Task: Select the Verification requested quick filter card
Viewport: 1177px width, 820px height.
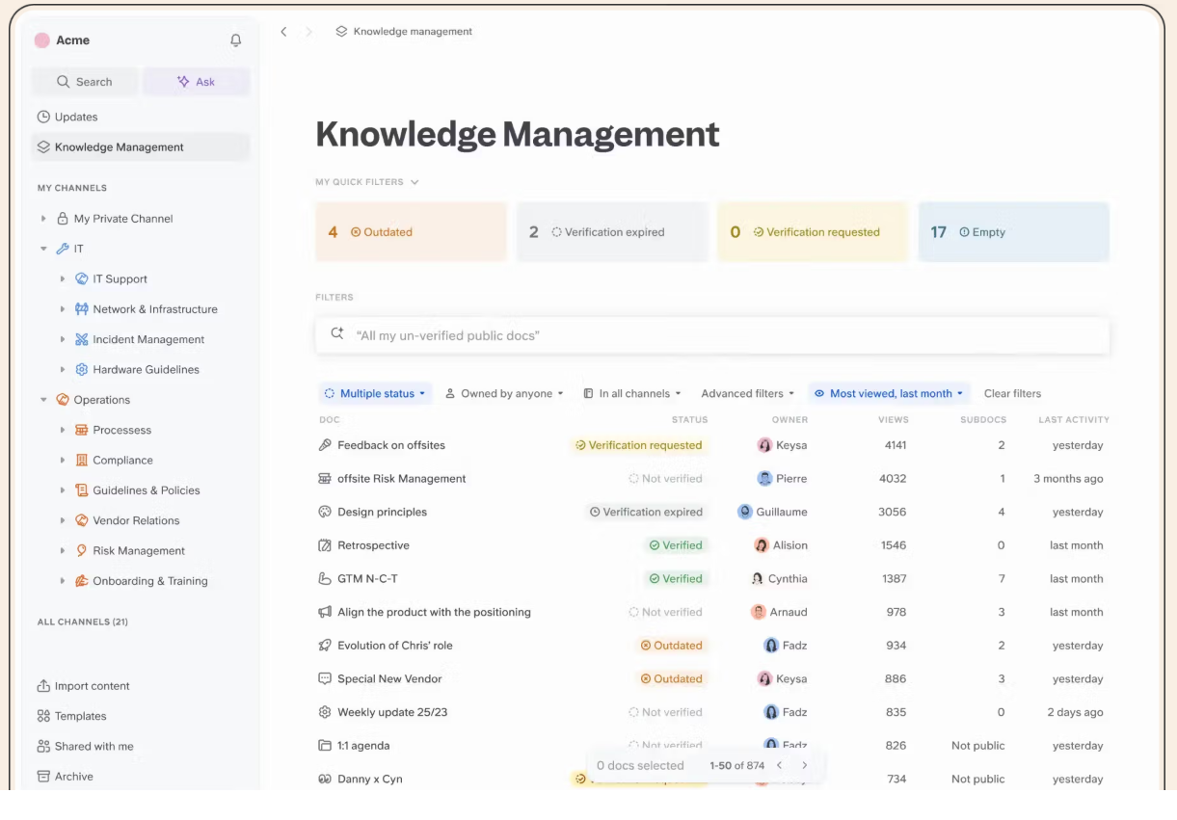Action: 813,232
